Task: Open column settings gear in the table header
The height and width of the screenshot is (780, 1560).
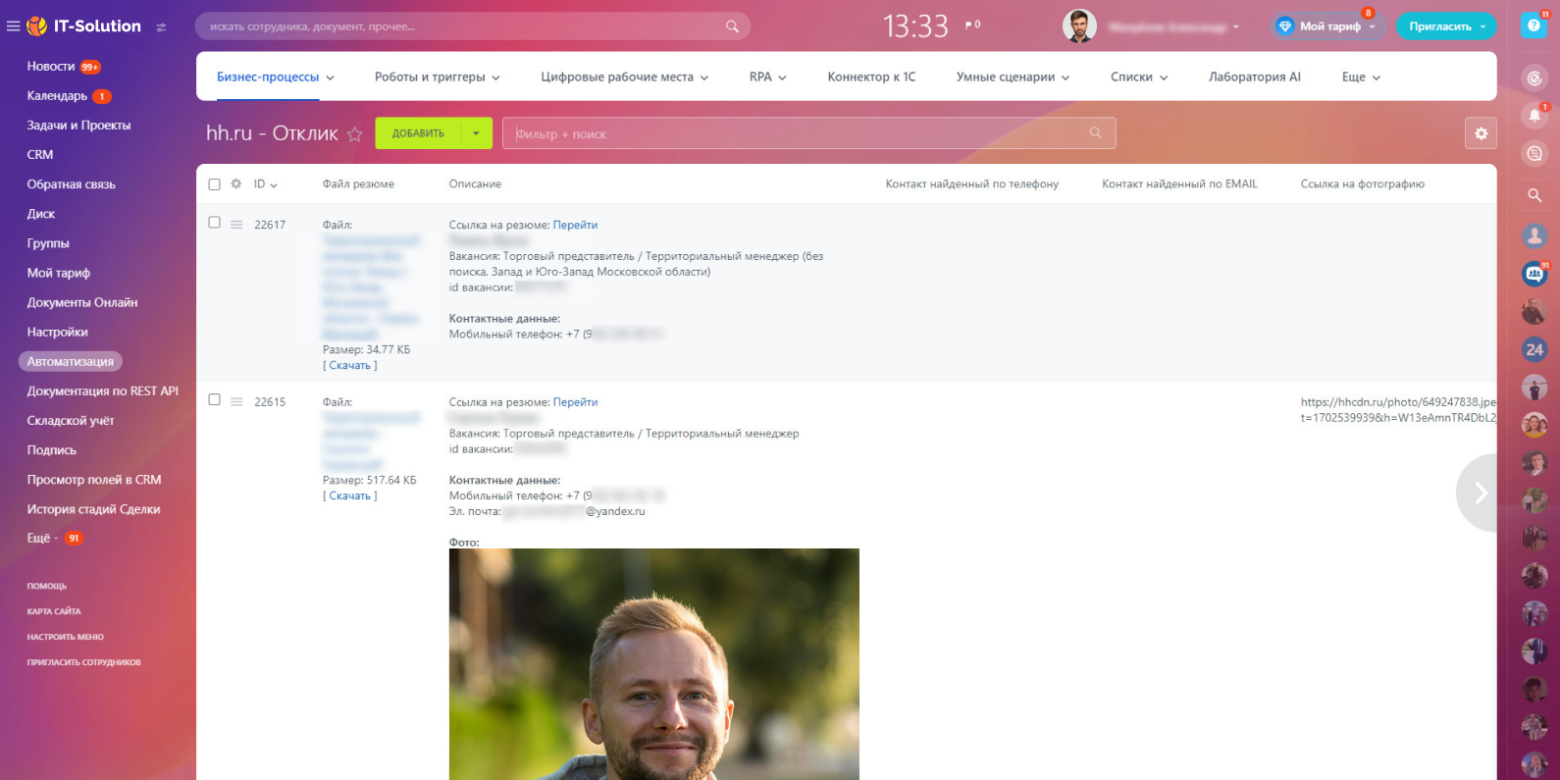Action: coord(235,183)
